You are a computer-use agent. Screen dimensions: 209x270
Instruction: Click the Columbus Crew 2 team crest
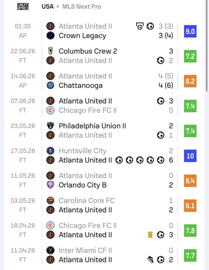coord(50,51)
